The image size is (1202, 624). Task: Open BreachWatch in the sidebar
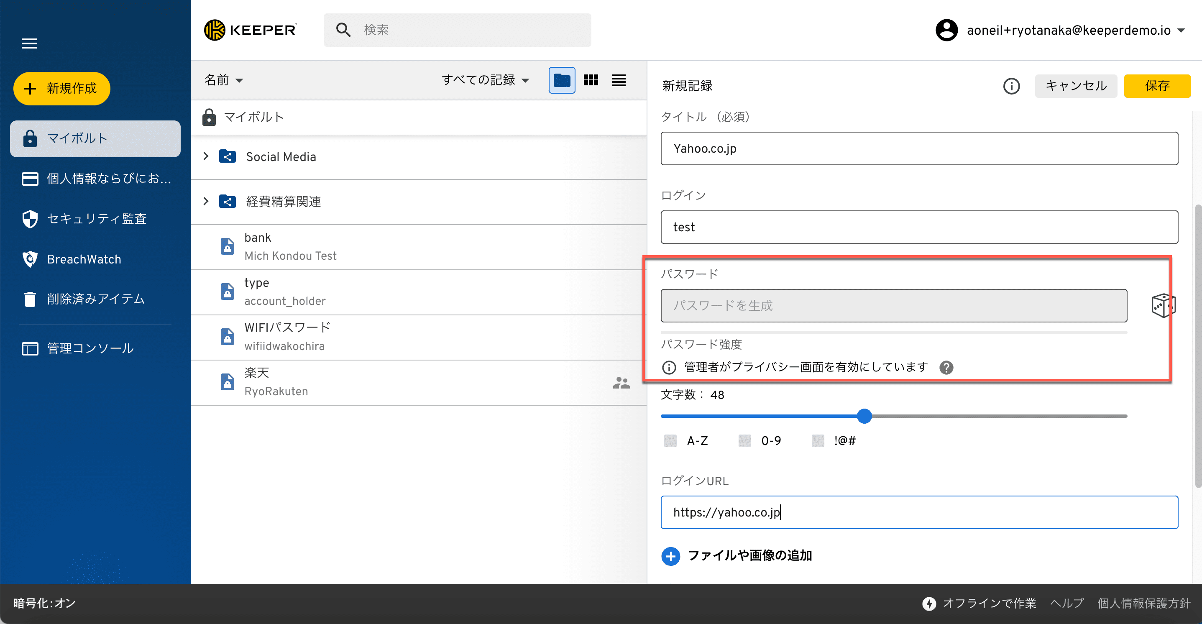[x=84, y=259]
